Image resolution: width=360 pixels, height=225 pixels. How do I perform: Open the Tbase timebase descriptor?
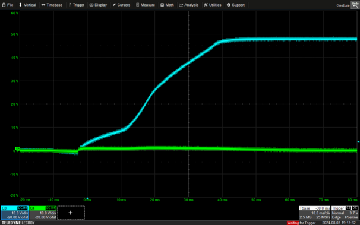[314, 213]
